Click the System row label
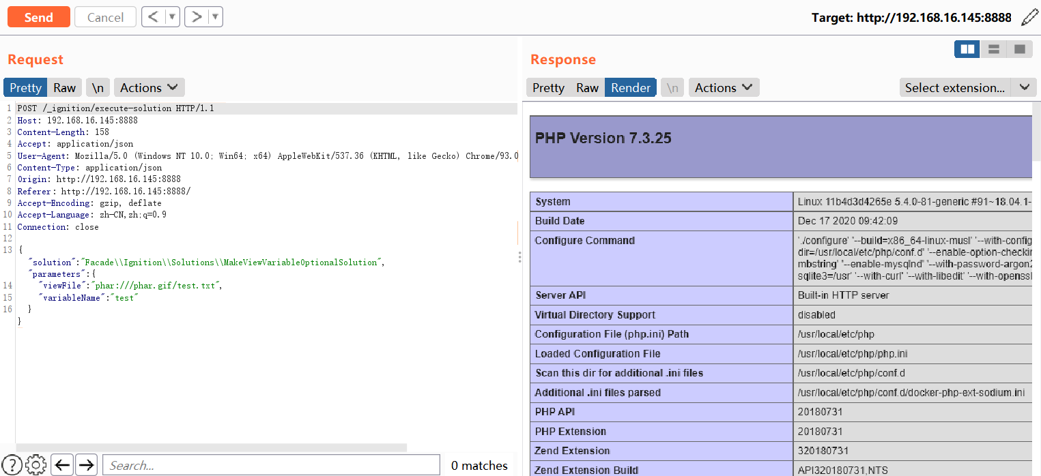This screenshot has width=1041, height=476. pyautogui.click(x=553, y=202)
